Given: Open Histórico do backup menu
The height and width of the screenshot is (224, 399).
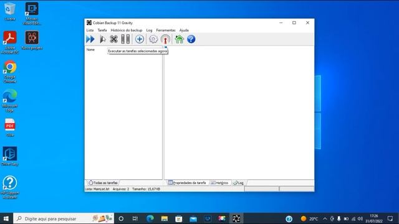Looking at the screenshot, I should 126,30.
